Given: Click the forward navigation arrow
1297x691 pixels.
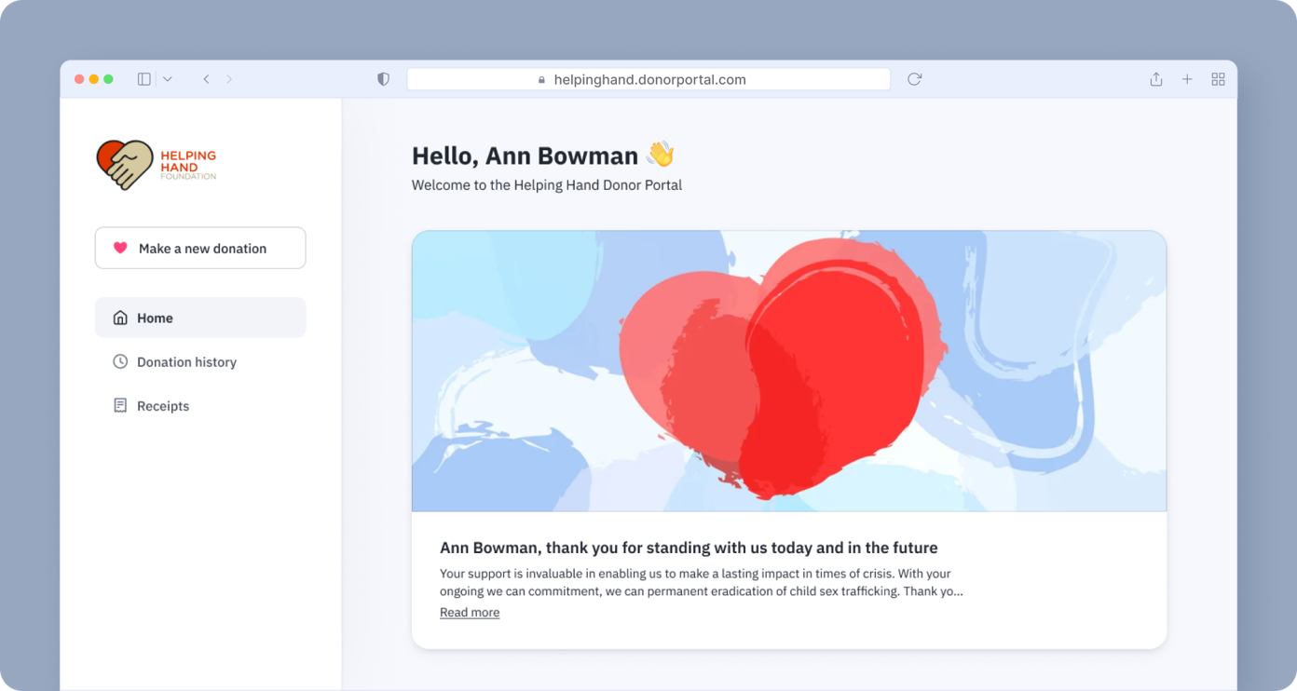Looking at the screenshot, I should coord(229,79).
